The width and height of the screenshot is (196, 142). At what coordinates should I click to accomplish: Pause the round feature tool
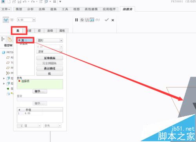tap(76, 20)
